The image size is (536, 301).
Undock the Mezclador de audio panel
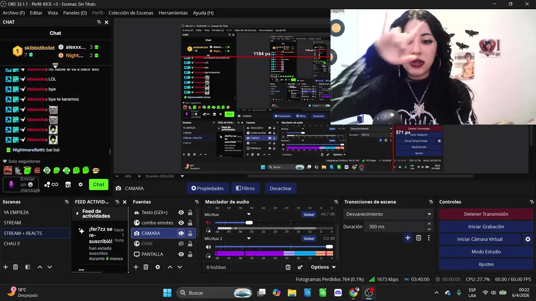click(336, 202)
